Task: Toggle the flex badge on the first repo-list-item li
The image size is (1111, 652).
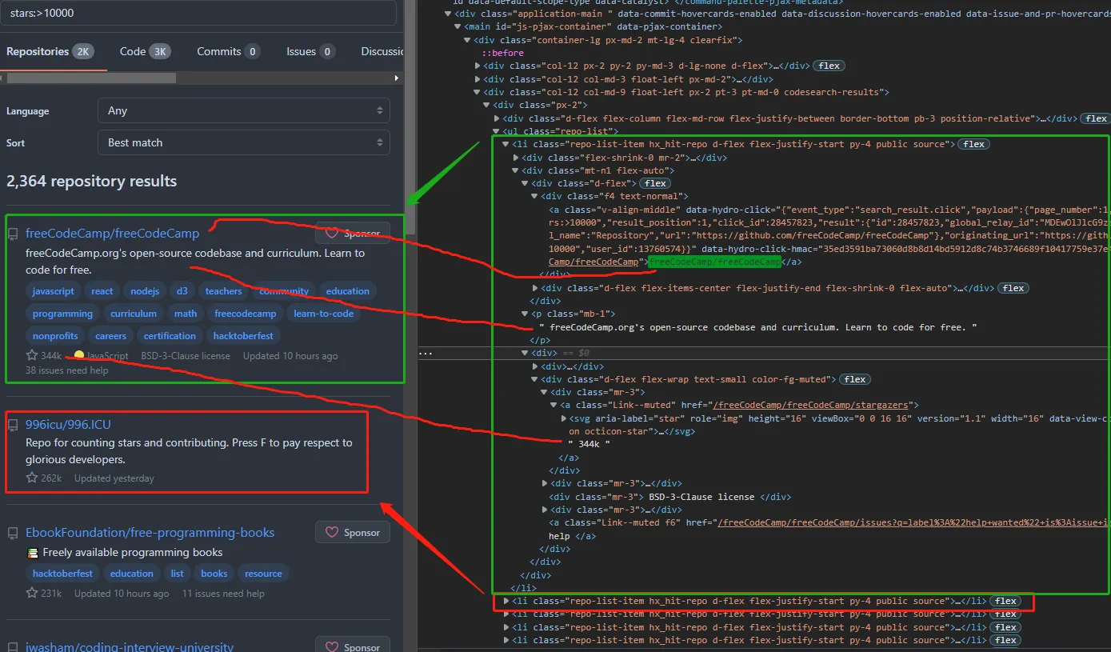Action: pyautogui.click(x=973, y=144)
